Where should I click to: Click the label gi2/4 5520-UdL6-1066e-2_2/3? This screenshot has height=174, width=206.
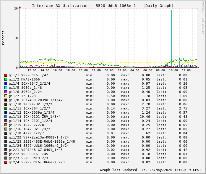(37, 162)
